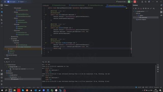The image size is (163, 92).
Task: Open Services tool window sidebar icon
Action: coord(2,74)
